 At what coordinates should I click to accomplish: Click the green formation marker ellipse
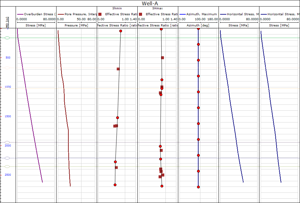coord(7,38)
